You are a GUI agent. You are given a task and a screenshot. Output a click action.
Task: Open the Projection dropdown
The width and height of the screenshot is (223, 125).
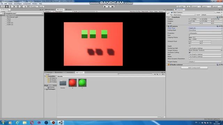pyautogui.click(x=205, y=33)
